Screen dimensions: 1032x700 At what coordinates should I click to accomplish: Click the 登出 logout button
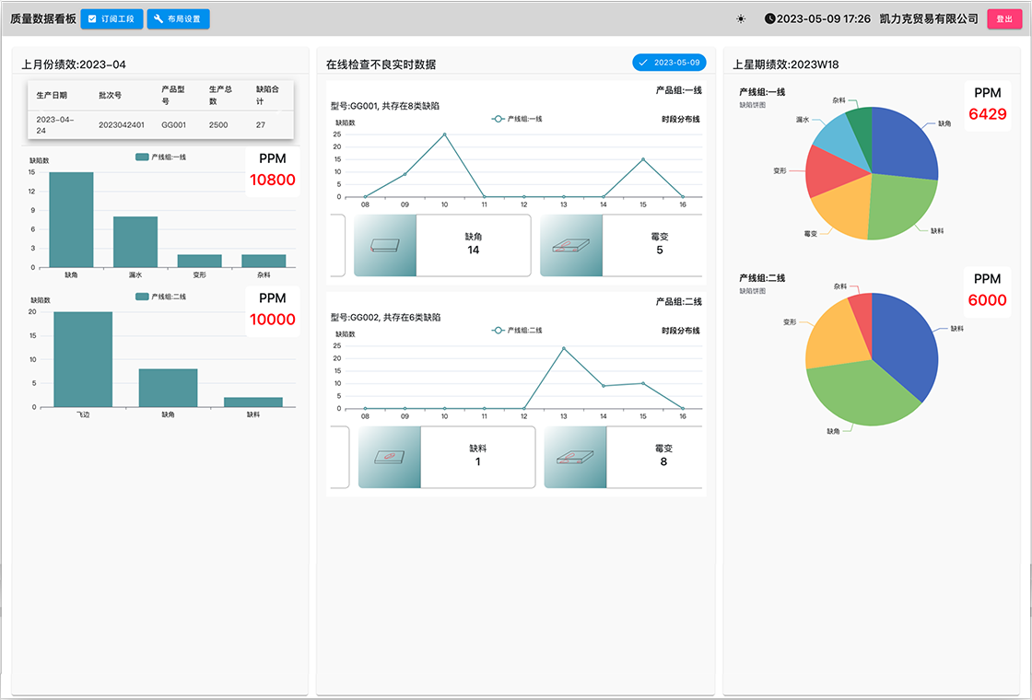click(1004, 19)
